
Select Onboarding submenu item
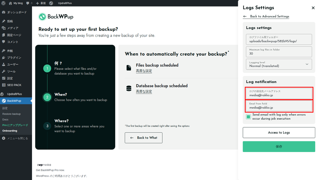tap(10, 131)
